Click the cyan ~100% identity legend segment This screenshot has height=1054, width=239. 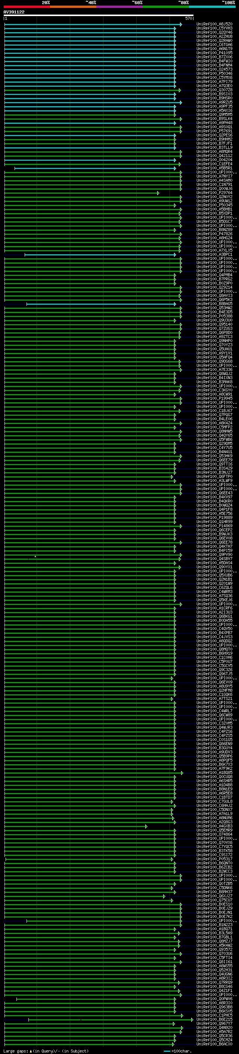212,7
